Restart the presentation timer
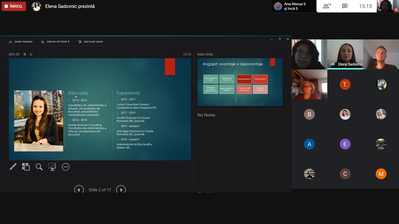399x224 pixels. pyautogui.click(x=31, y=54)
